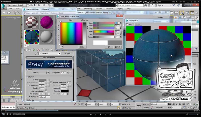Image resolution: width=201 pixels, height=117 pixels.
Task: Toggle the Use interpolation checkbox
Action: pos(46,91)
